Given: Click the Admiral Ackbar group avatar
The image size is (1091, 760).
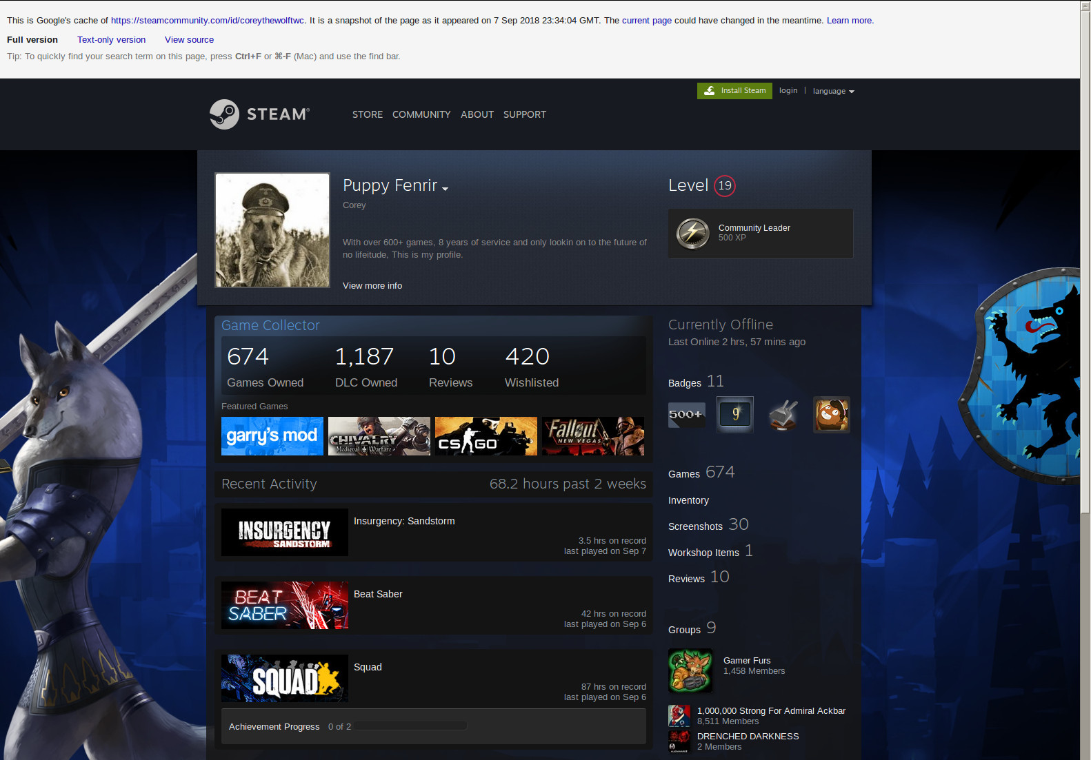Looking at the screenshot, I should coord(679,716).
